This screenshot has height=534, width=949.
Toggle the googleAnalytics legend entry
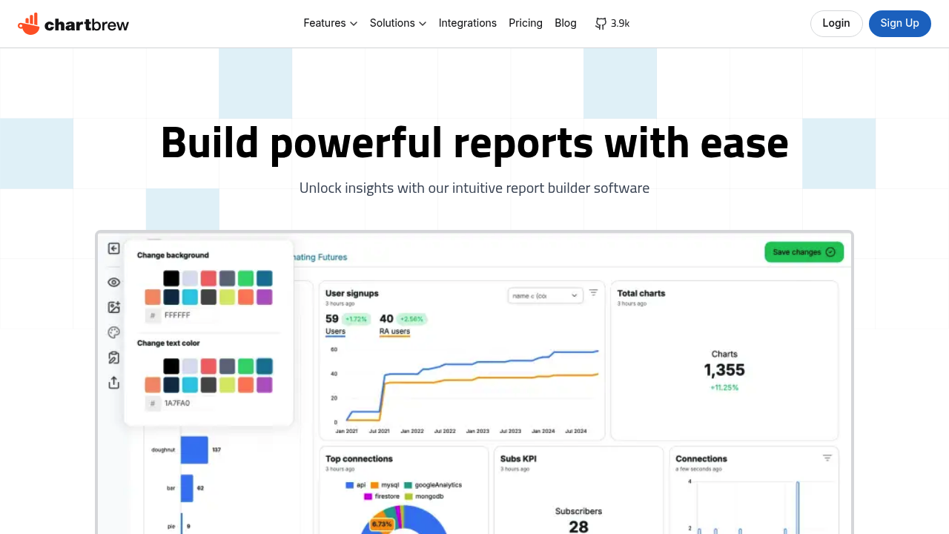tap(433, 485)
